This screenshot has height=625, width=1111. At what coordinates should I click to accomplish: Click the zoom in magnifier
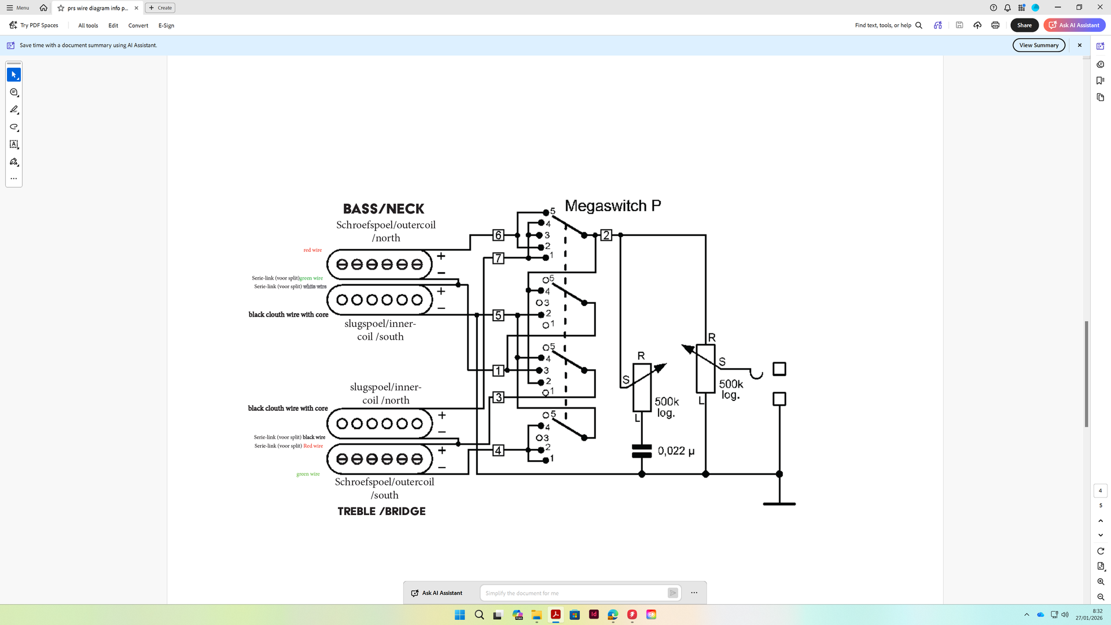pyautogui.click(x=1100, y=582)
